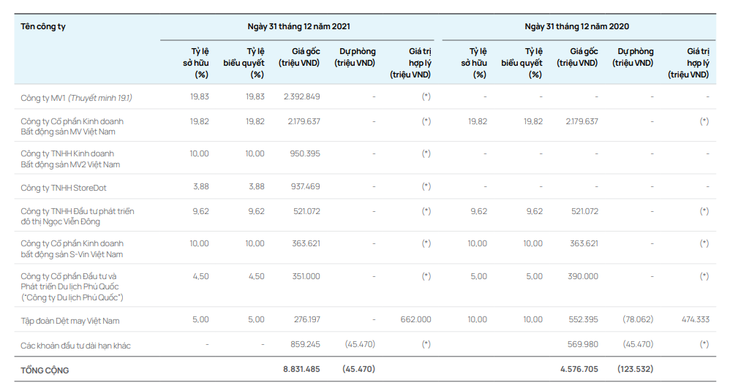Select the Tập đoàn Dệt may Việt Nam row
730x388 pixels.
pos(70,320)
